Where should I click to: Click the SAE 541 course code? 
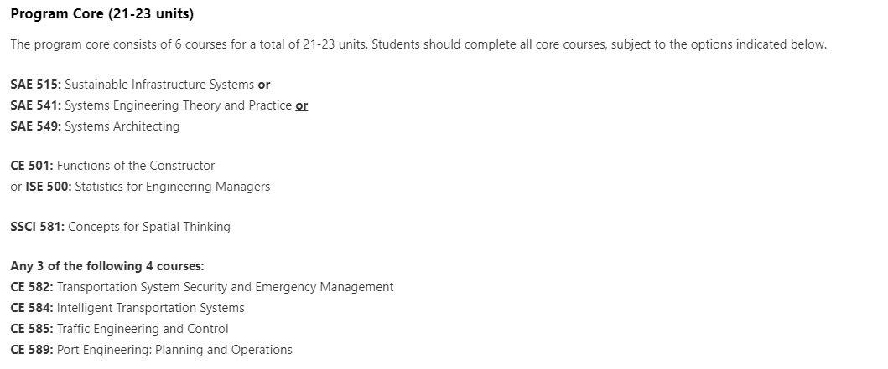click(x=36, y=105)
